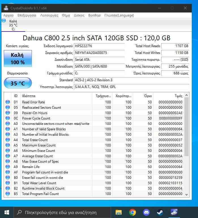Click status icon of Power Cycle Count row

pos(8,118)
